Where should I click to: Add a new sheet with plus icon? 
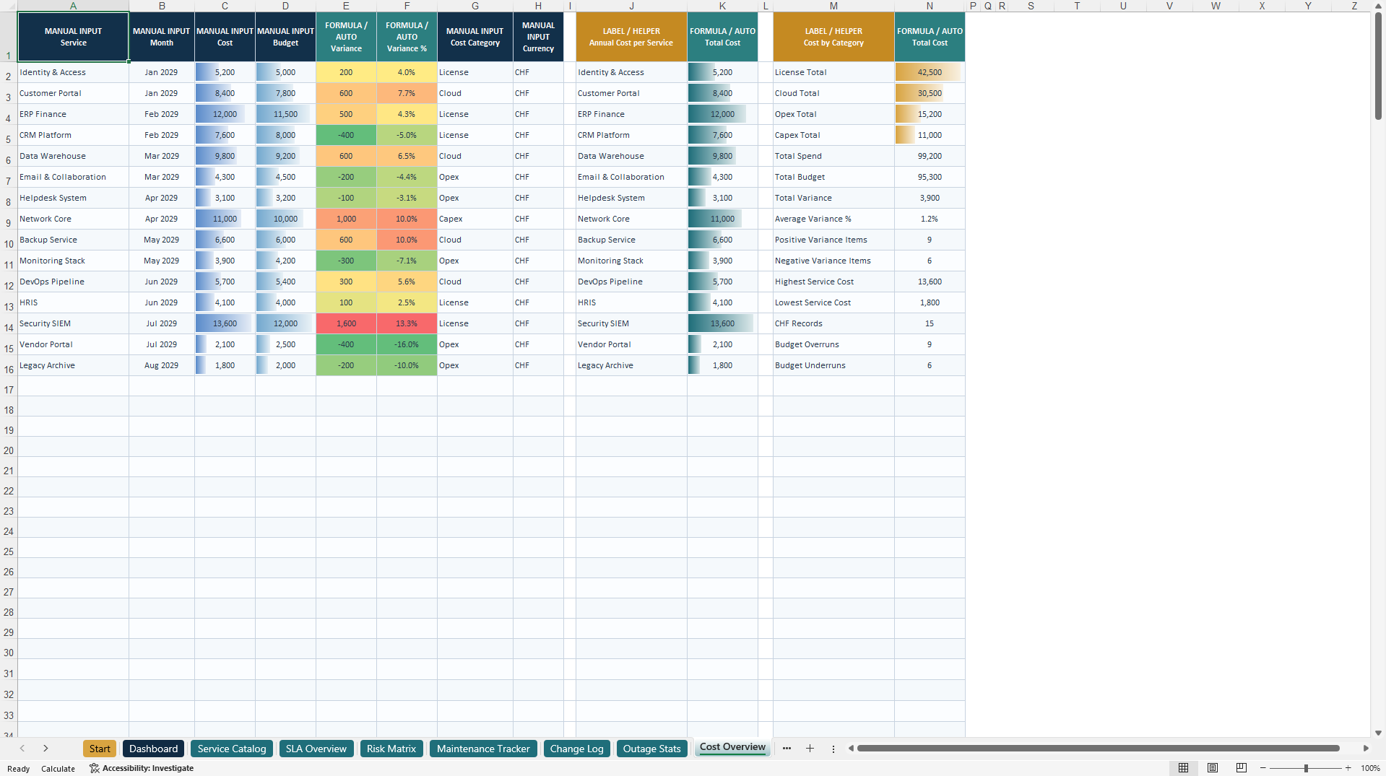[x=810, y=749]
